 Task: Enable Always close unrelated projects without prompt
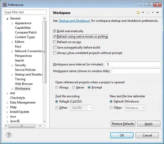tap(54, 53)
